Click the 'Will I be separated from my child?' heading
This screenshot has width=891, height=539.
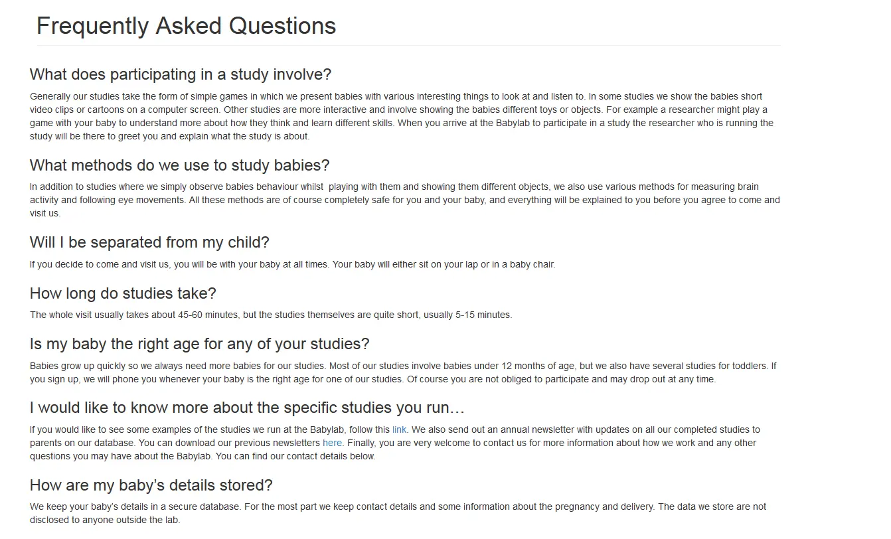[x=149, y=242]
